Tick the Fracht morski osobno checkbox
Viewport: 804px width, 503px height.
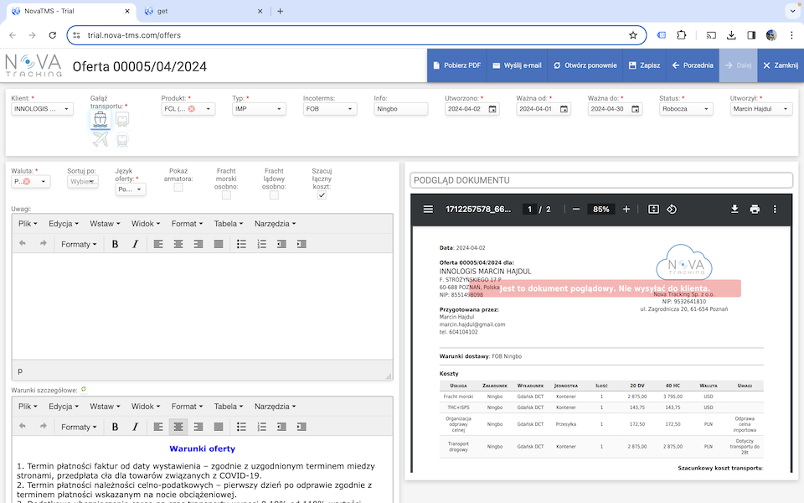click(x=226, y=195)
